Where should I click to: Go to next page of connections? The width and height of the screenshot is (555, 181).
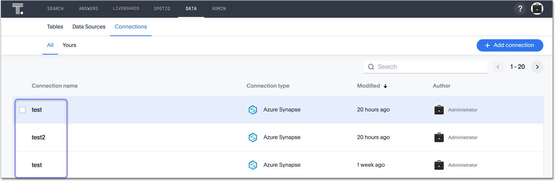[x=537, y=67]
